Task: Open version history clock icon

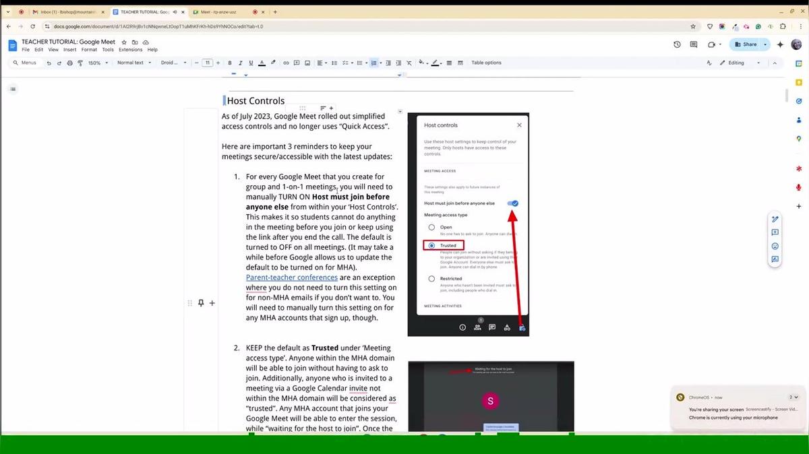Action: (x=677, y=44)
